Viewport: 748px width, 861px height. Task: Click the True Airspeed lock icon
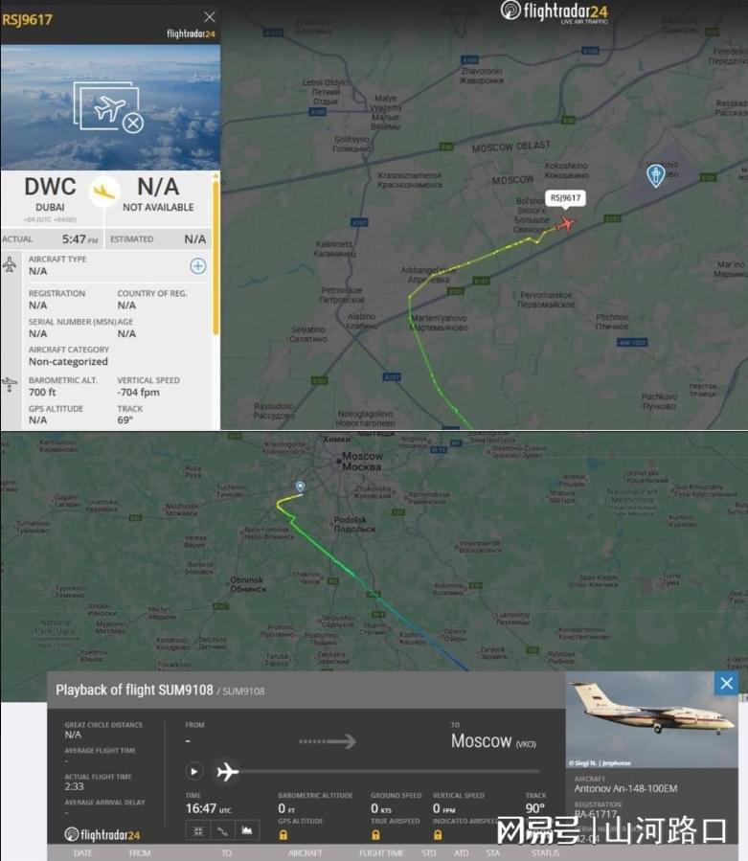375,835
